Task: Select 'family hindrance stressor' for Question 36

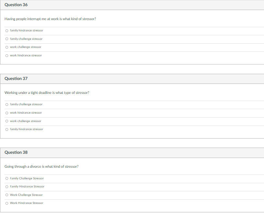Action: [x=7, y=31]
